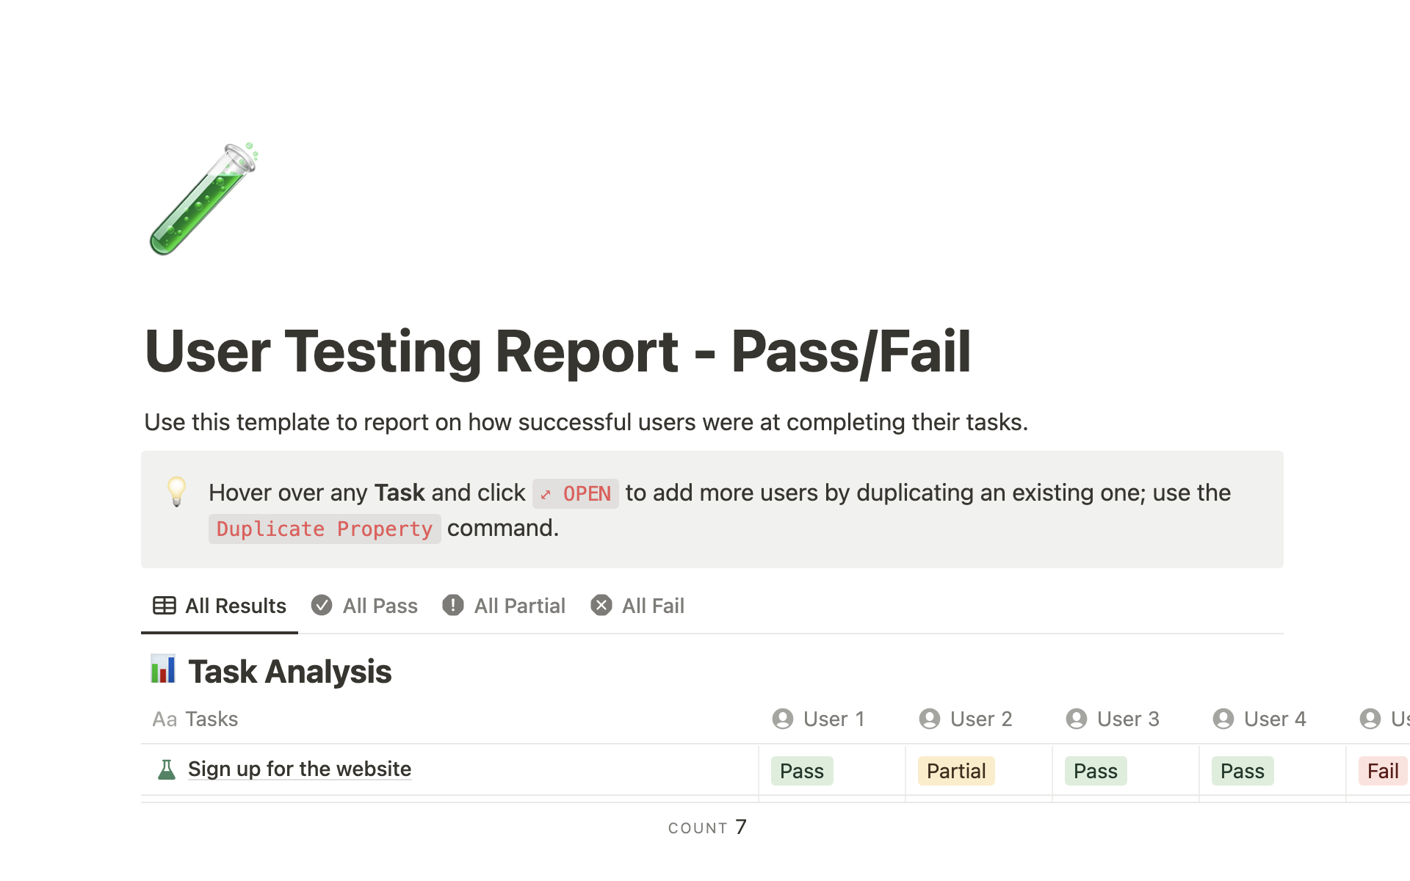Click the User Testing Report page title

coord(558,352)
